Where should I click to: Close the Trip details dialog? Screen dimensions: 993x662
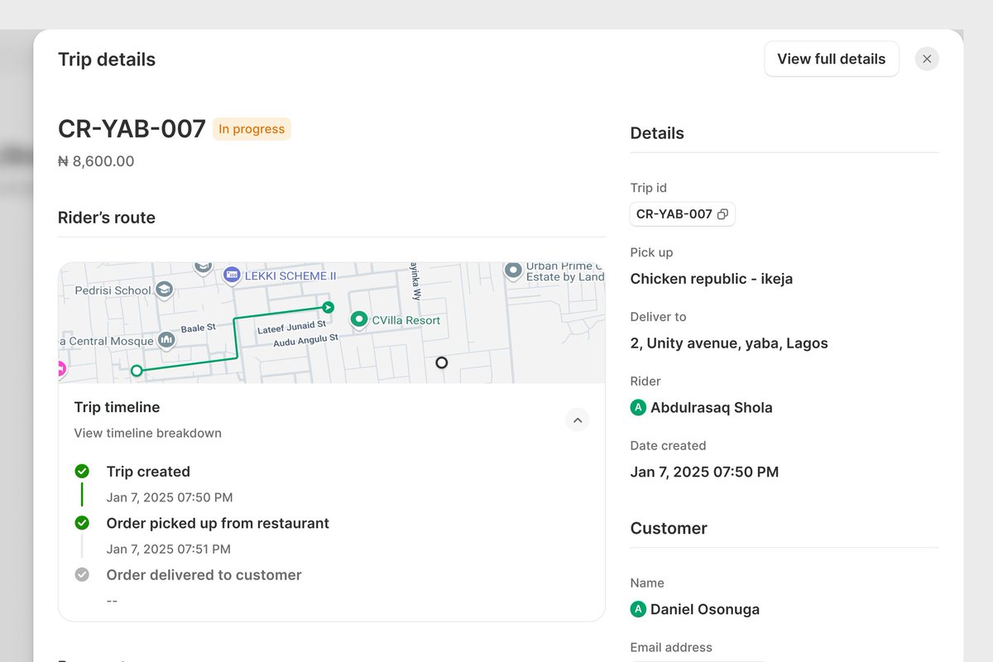click(x=927, y=59)
